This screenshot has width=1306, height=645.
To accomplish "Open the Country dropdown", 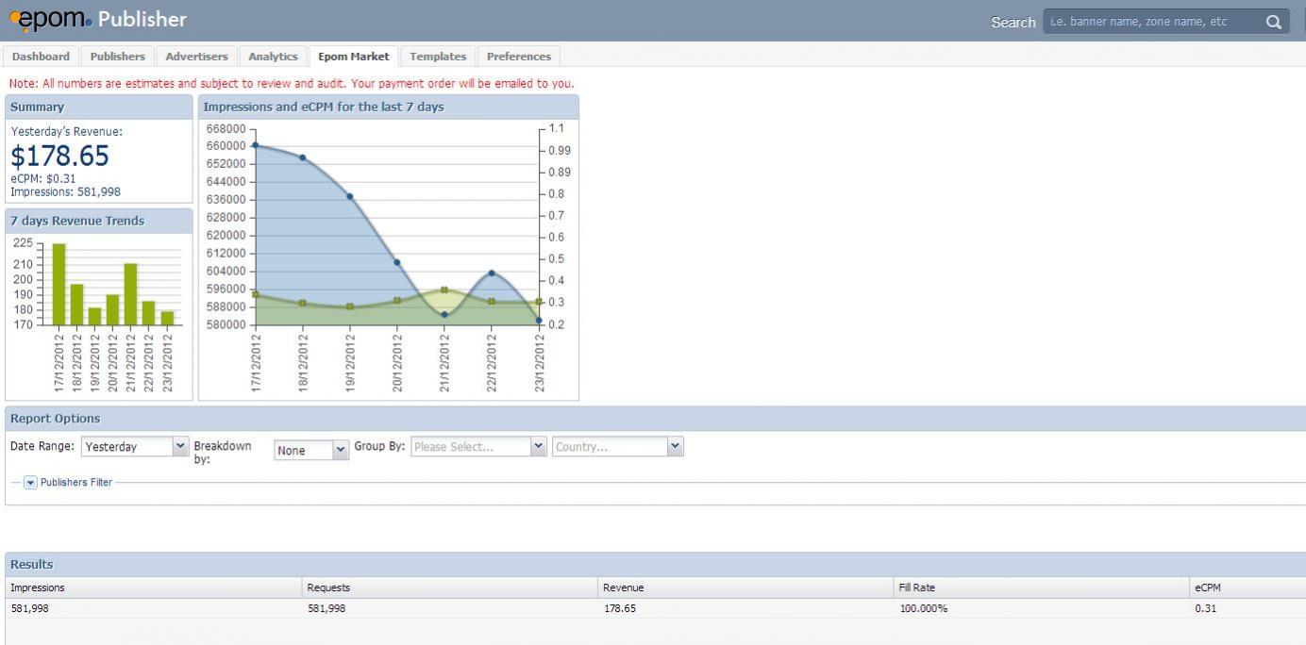I will click(675, 447).
